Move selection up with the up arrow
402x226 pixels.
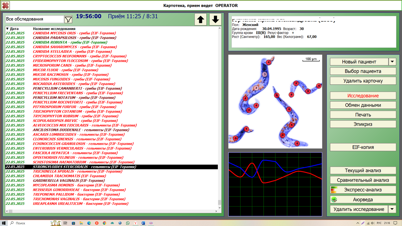coord(201,19)
